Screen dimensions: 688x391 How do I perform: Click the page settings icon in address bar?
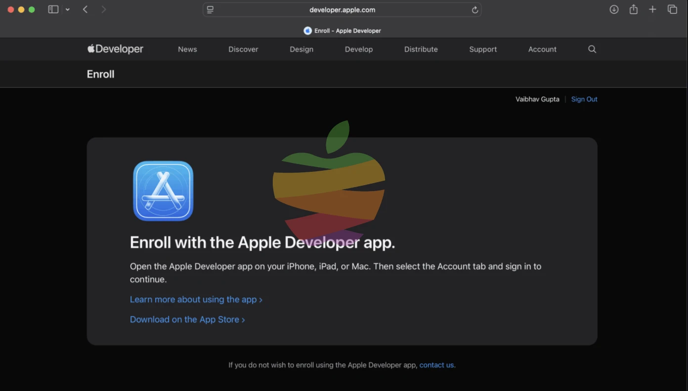(210, 10)
